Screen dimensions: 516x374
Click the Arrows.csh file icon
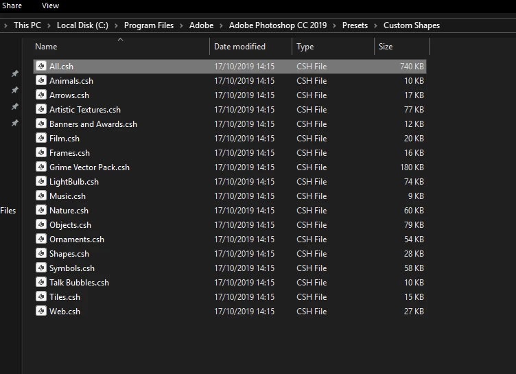point(41,95)
